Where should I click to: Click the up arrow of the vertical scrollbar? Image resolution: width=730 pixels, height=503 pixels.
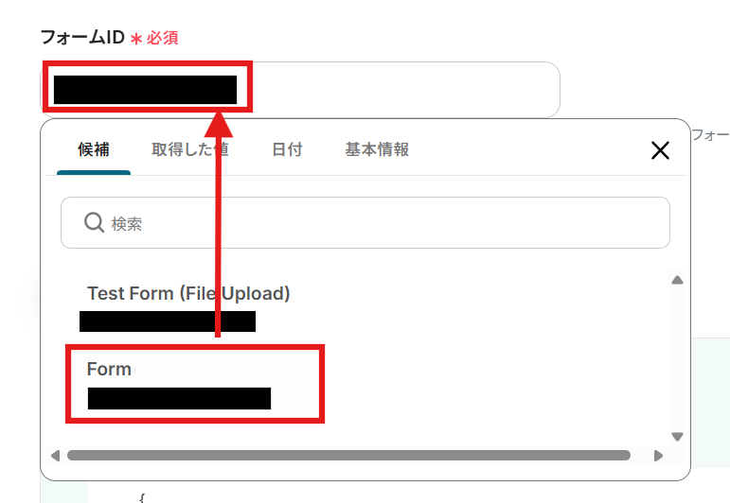pos(677,280)
